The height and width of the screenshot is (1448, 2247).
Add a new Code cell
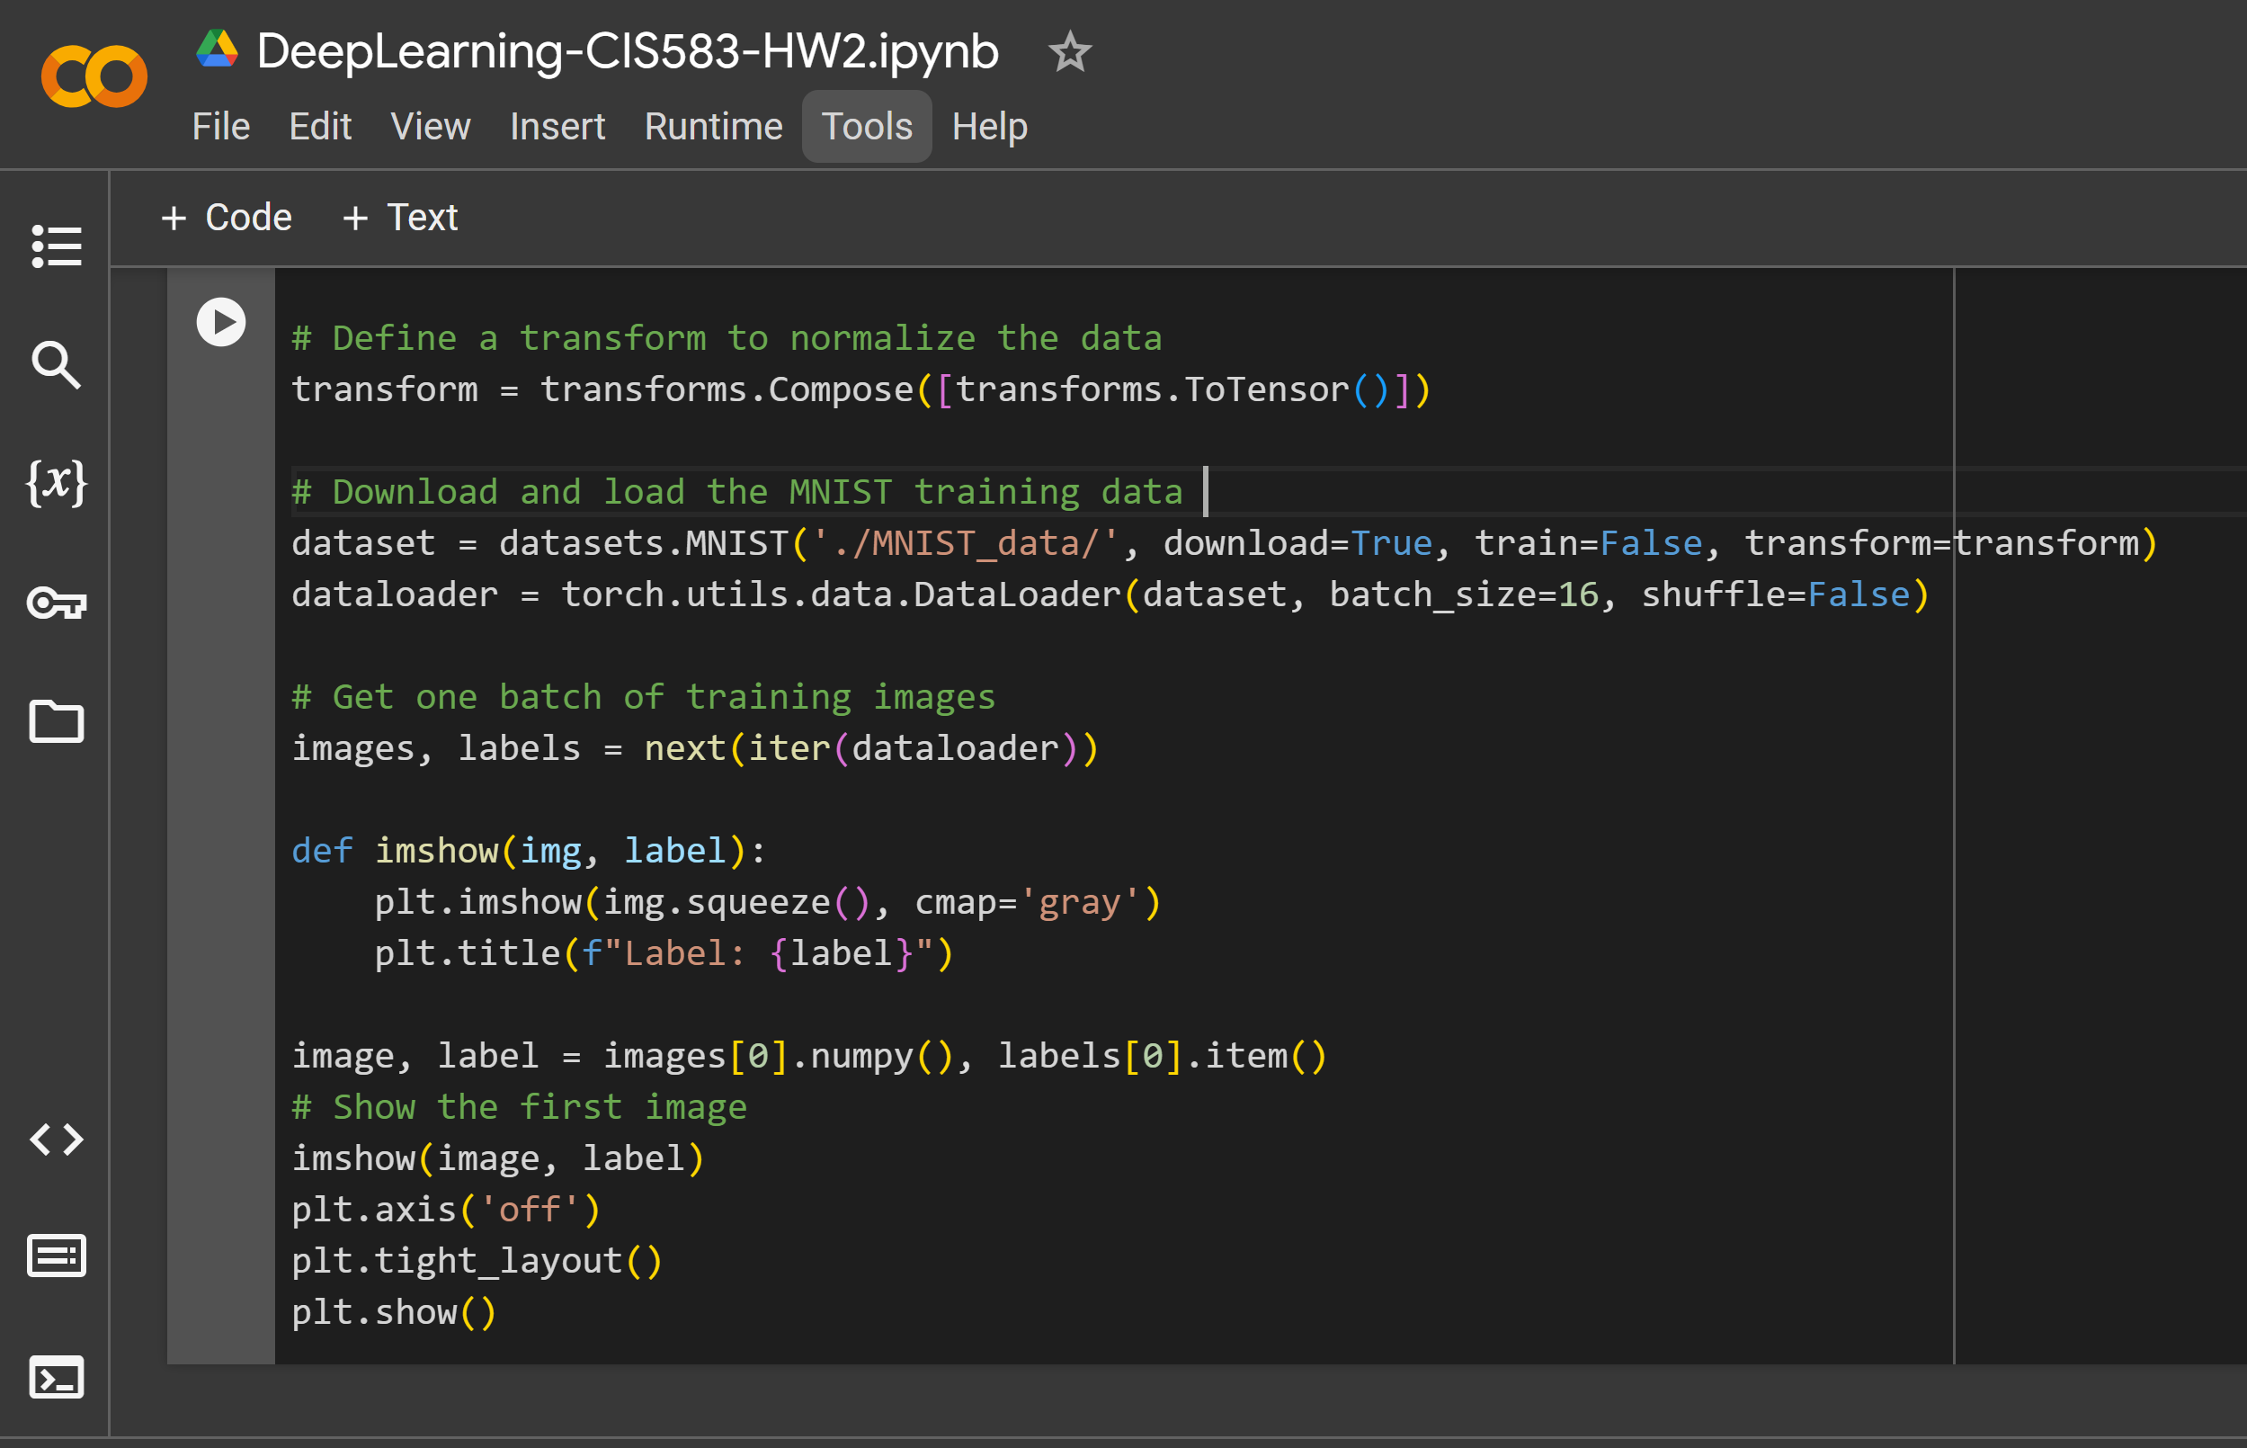click(227, 219)
